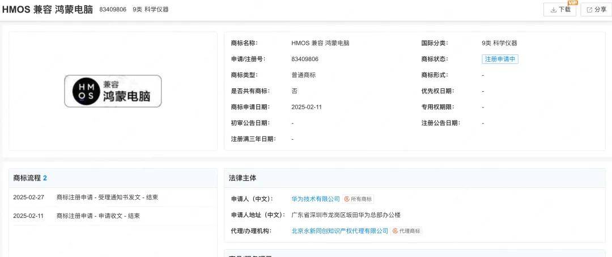Click the 优先权日期 label
Screen dimensions: 612x257
[438, 91]
